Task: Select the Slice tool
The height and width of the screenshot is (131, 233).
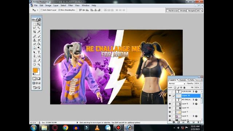Action: (39, 32)
